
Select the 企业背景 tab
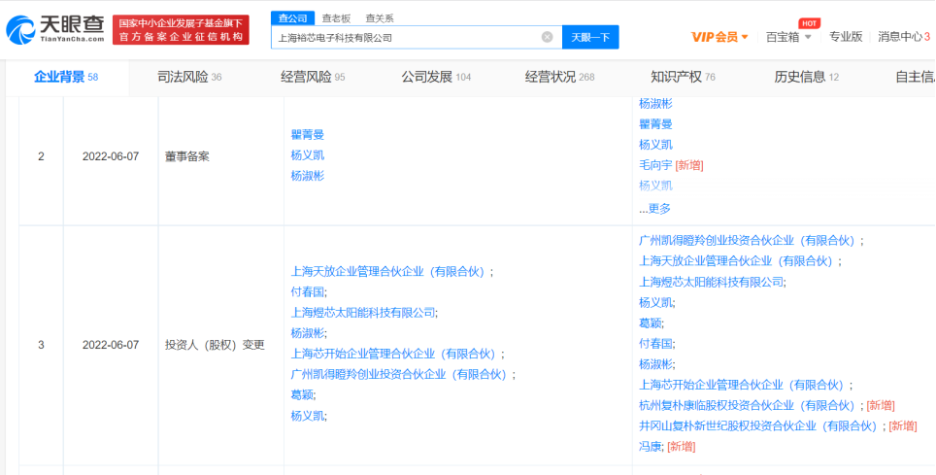66,77
